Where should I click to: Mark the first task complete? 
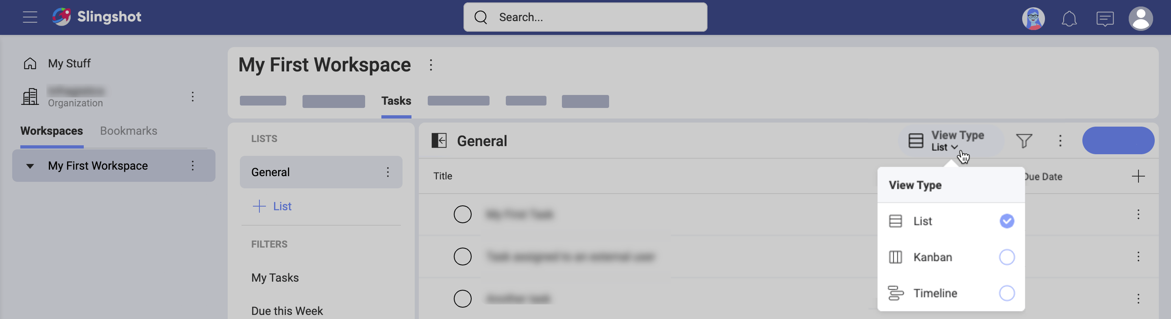[x=462, y=214]
